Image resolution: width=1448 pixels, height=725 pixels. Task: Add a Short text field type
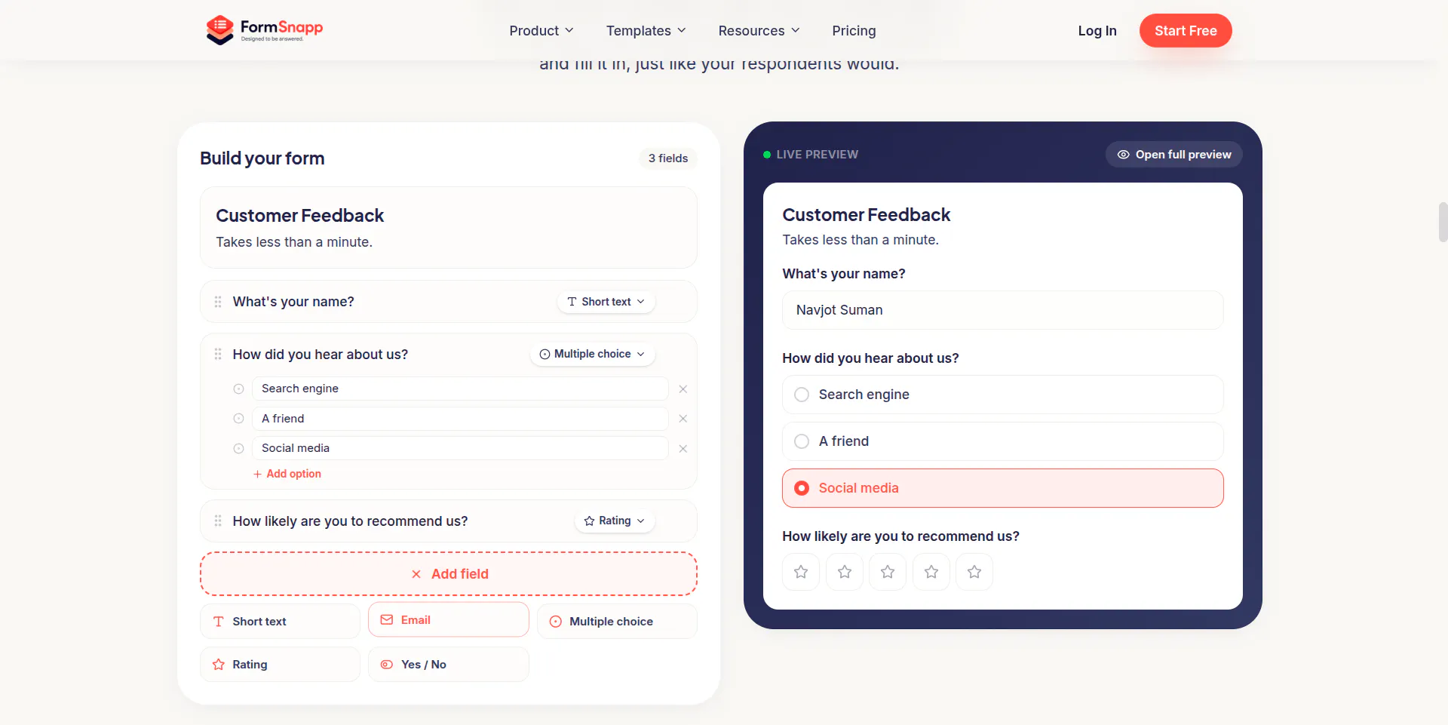point(280,622)
